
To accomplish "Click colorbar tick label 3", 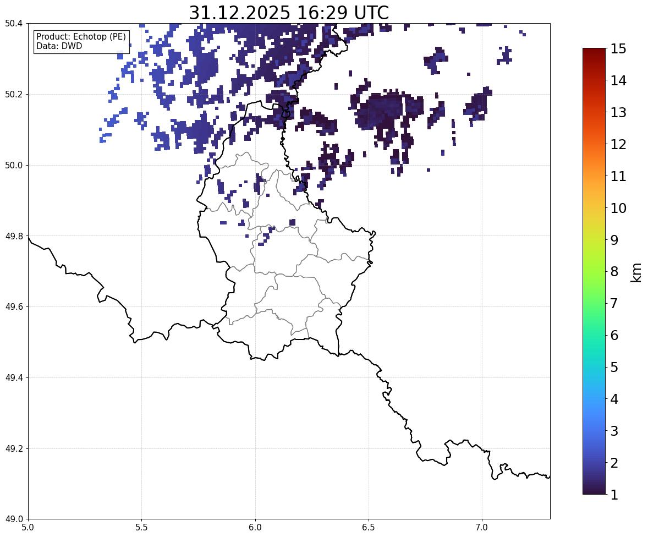I will point(614,431).
